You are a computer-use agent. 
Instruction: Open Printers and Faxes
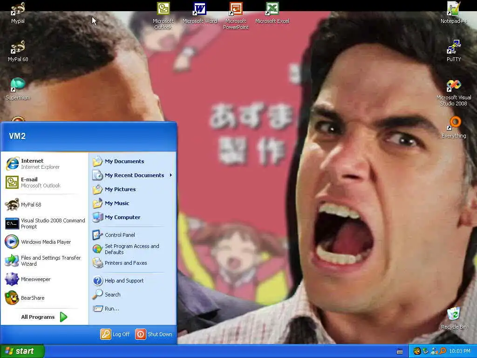coord(133,263)
